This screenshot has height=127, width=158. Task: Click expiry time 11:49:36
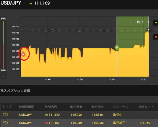[x=98, y=123]
